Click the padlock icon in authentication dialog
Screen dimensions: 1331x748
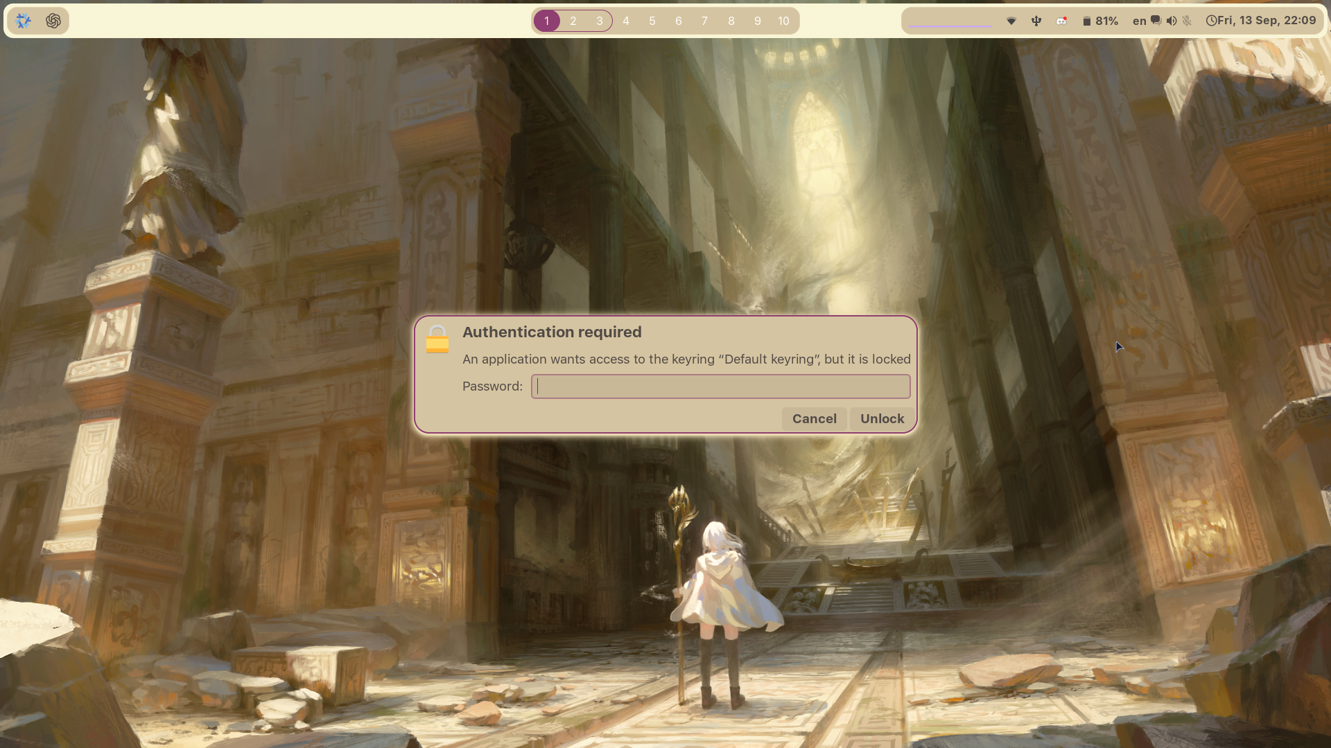click(x=437, y=339)
